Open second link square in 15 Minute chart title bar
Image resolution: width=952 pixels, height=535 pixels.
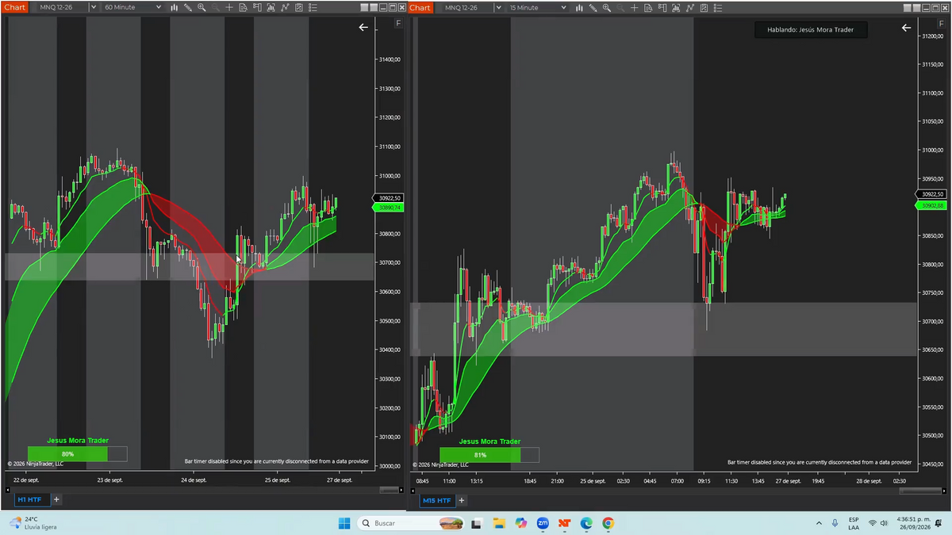916,7
